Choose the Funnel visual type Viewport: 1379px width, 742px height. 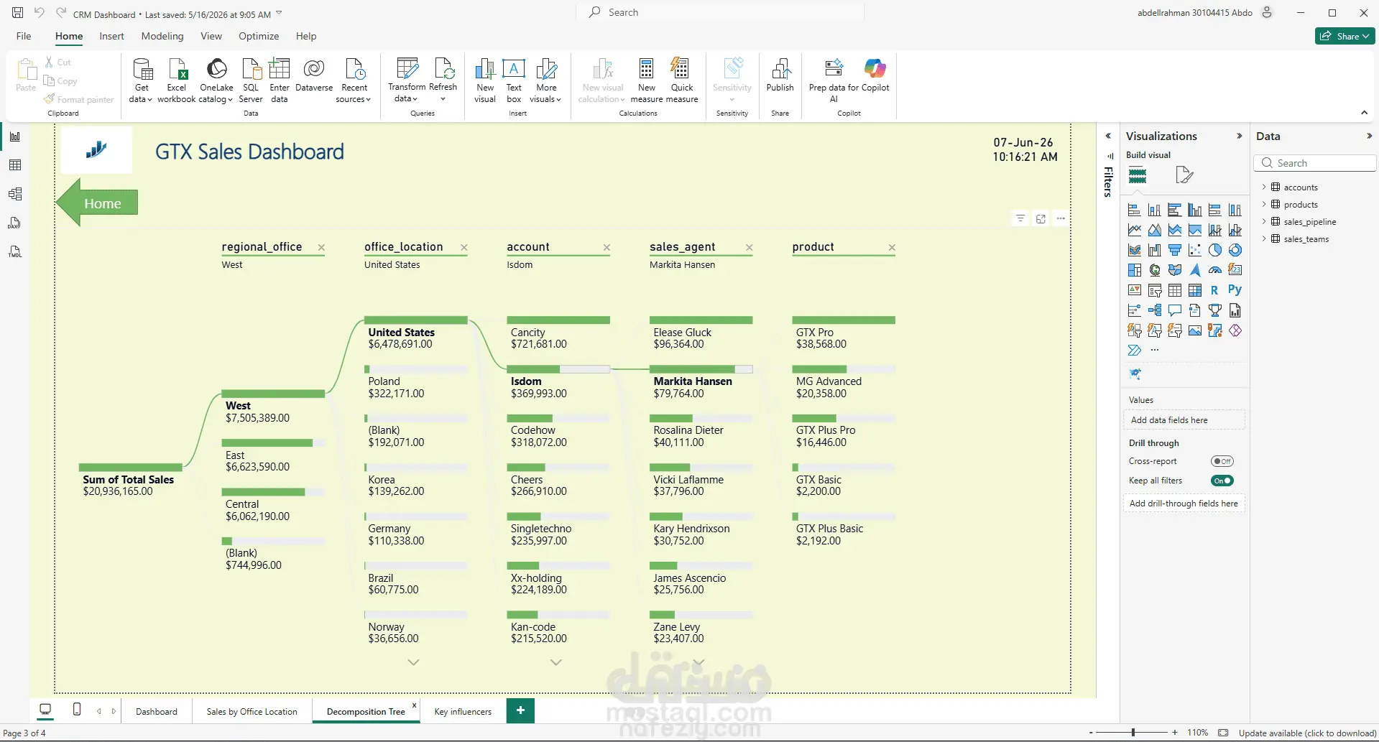tap(1175, 250)
